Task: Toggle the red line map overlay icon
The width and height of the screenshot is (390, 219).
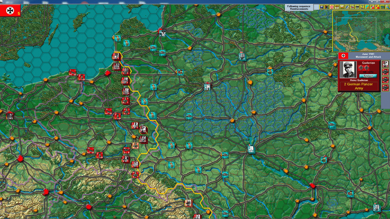Action: pyautogui.click(x=352, y=7)
